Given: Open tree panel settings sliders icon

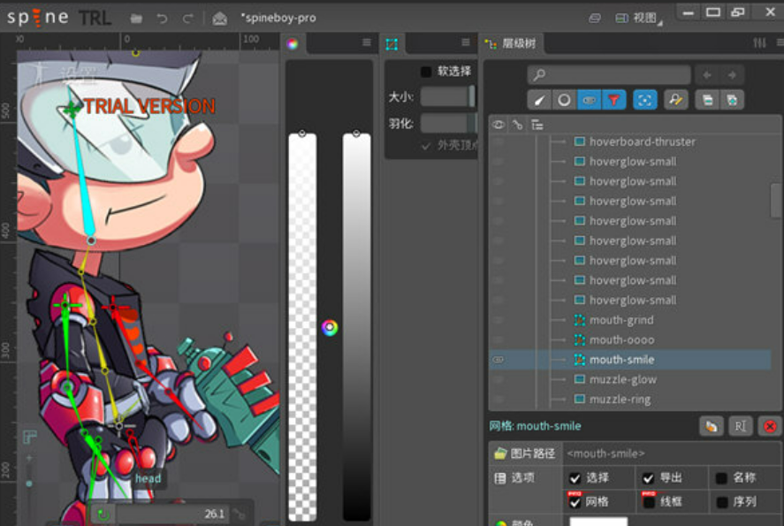Looking at the screenshot, I should tap(759, 43).
